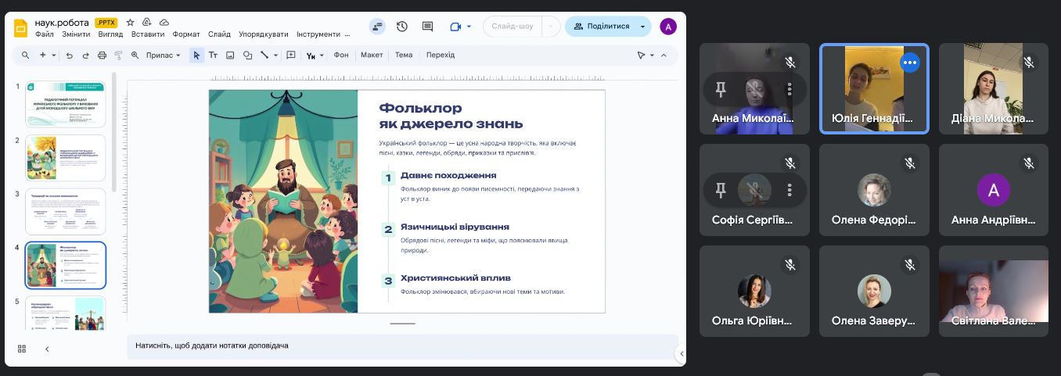Collapse the toolbar with the chevron
This screenshot has width=1061, height=376.
click(664, 56)
